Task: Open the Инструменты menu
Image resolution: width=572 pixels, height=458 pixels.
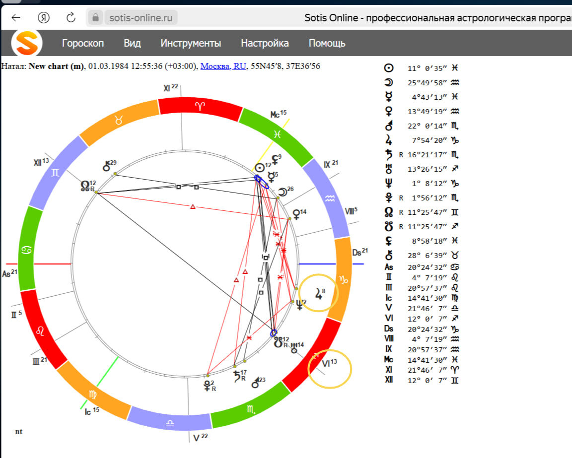Action: (x=191, y=43)
